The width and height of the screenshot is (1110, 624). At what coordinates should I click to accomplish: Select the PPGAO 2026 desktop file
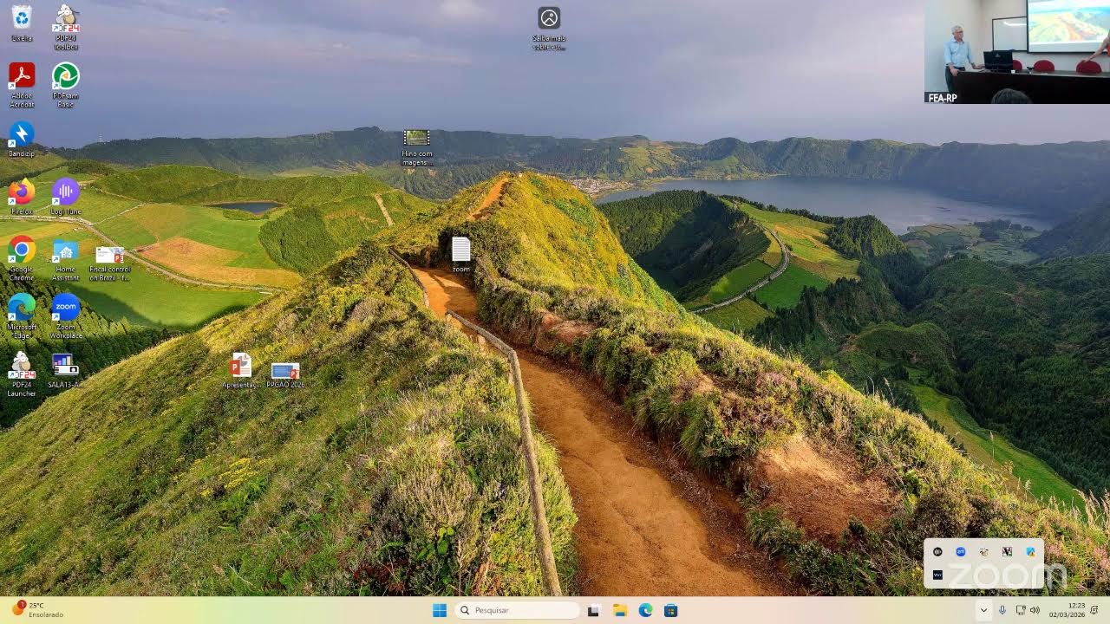pos(285,375)
